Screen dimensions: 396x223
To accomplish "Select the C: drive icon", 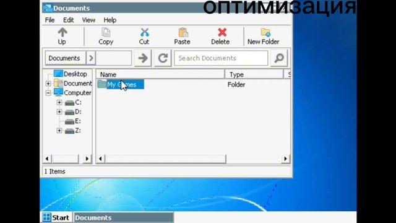I will tap(69, 103).
